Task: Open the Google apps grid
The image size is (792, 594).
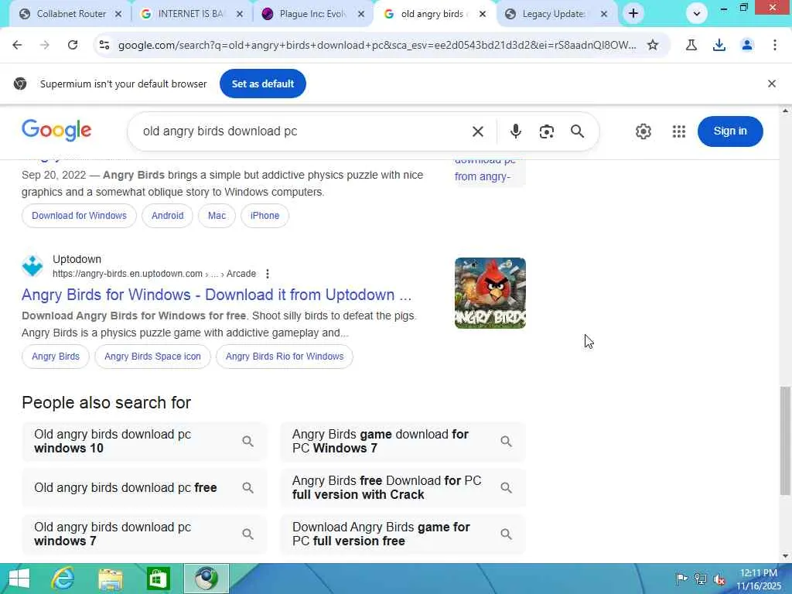Action: [679, 131]
